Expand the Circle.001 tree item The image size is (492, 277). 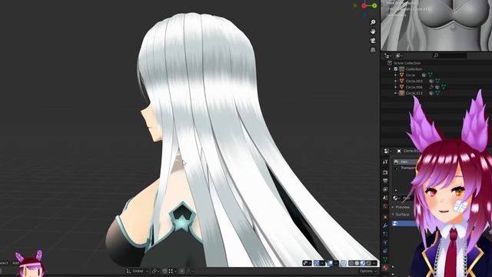click(x=396, y=81)
